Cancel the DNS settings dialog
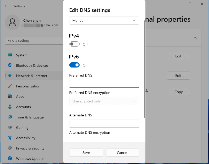 tap(122, 153)
